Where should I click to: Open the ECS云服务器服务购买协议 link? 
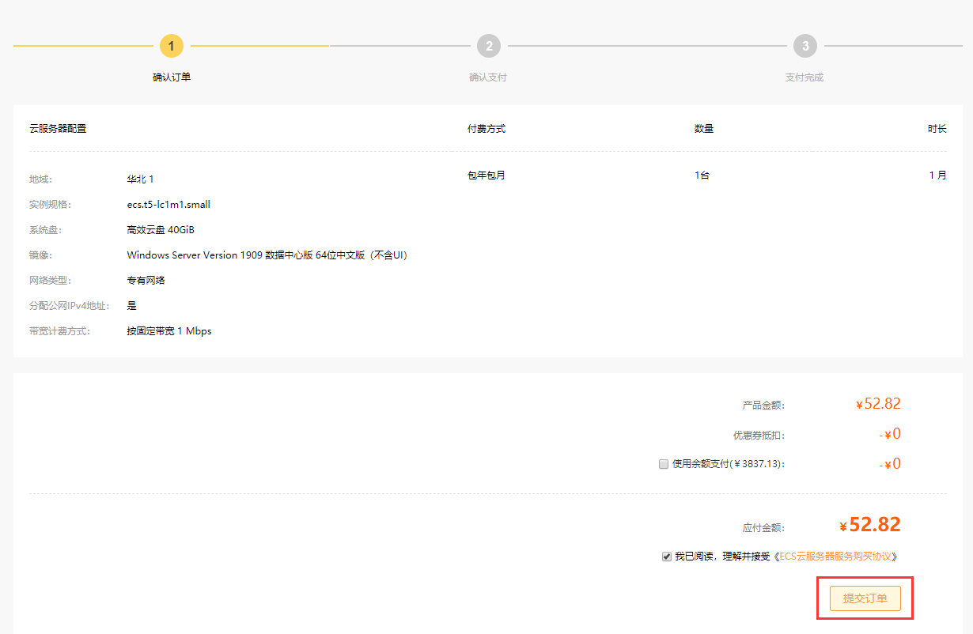coord(839,557)
